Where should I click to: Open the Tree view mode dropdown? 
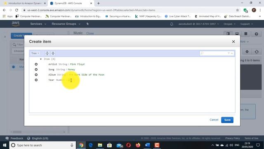coord(35,53)
